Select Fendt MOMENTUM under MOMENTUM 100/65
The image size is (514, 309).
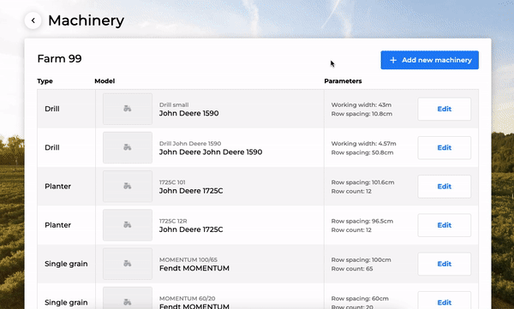[x=194, y=268]
